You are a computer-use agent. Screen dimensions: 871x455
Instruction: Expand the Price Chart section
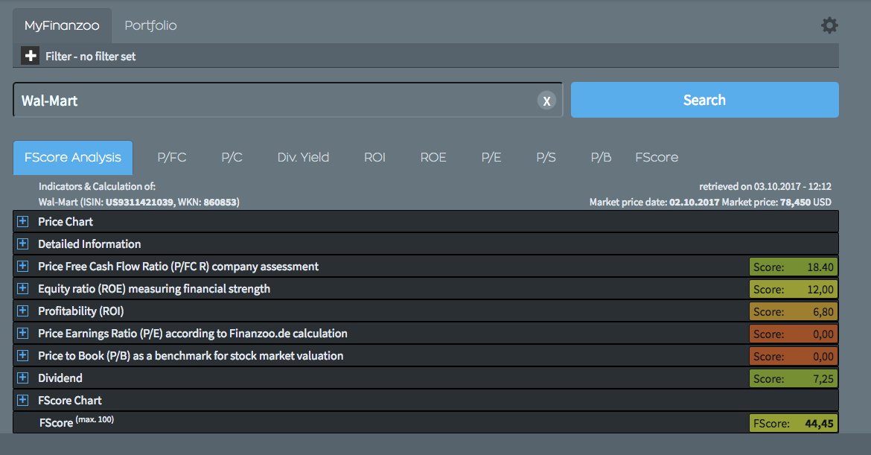coord(22,221)
